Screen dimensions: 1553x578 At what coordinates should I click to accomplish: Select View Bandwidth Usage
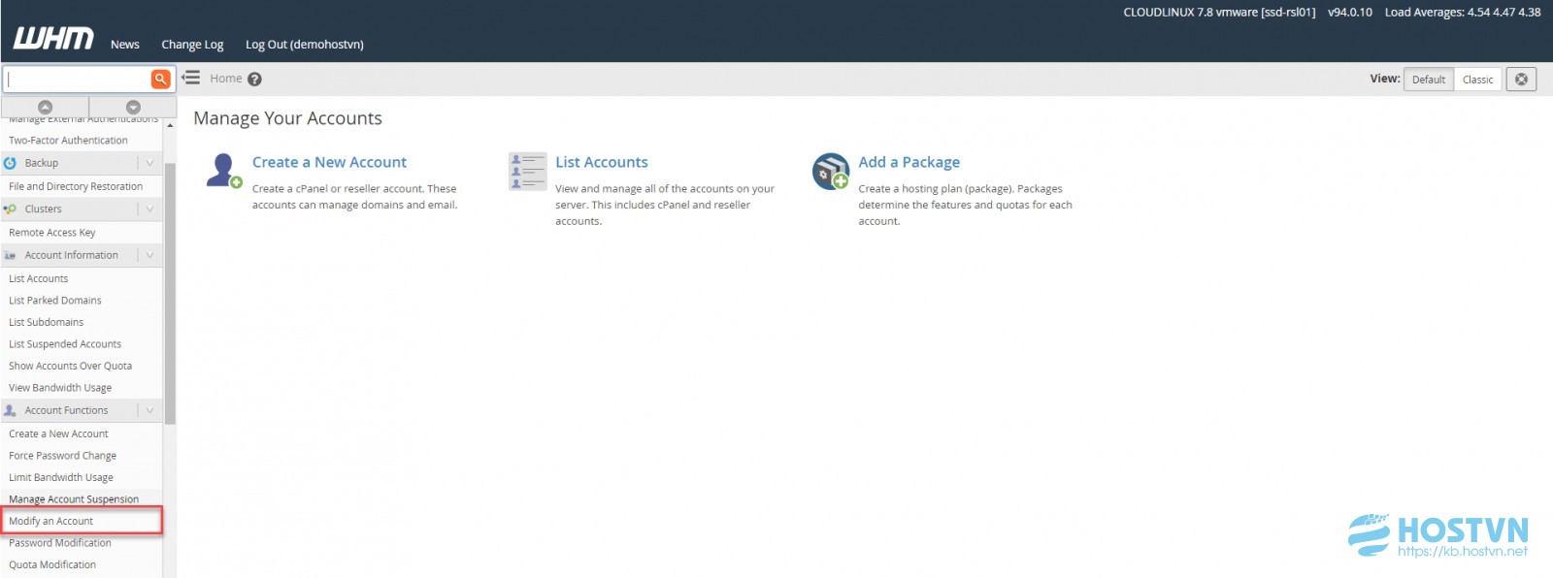click(x=60, y=388)
